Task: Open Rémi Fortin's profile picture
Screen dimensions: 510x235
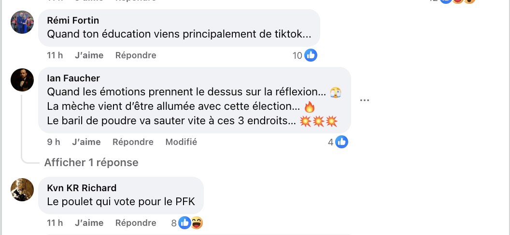Action: click(22, 22)
